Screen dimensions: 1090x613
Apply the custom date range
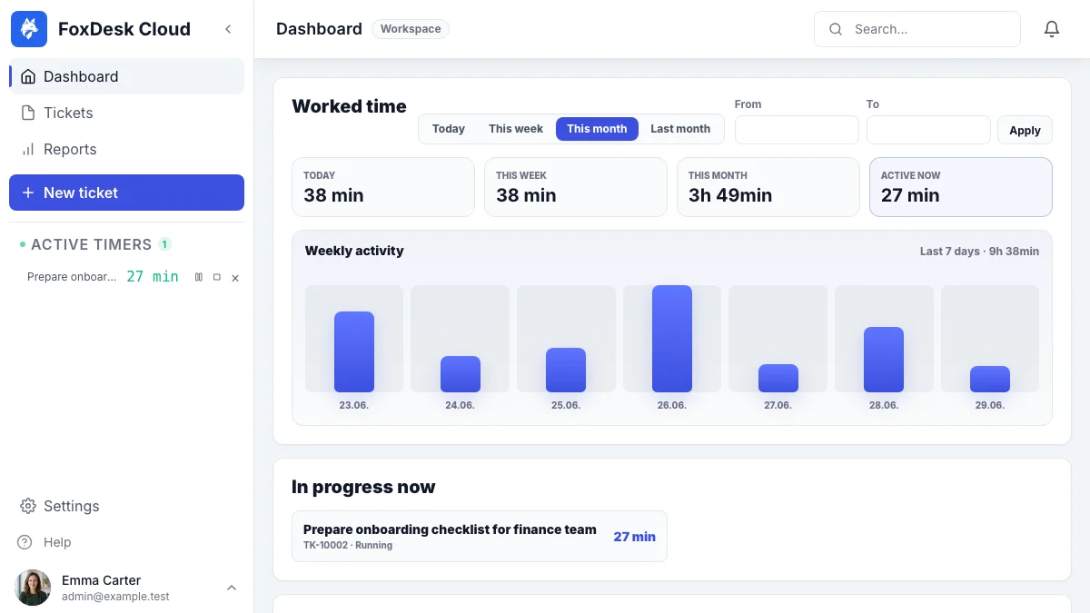[x=1025, y=130]
